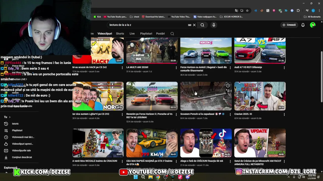Open Chrome from the taskbar

[158, 177]
